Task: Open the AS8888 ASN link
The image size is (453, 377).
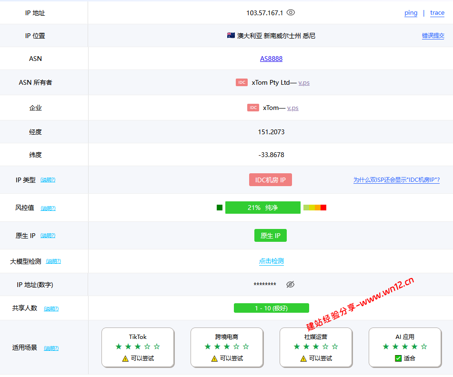Action: click(x=272, y=59)
